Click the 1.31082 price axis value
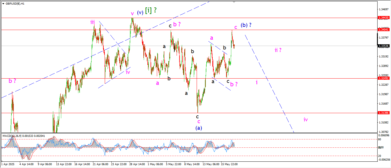 pos(383,123)
